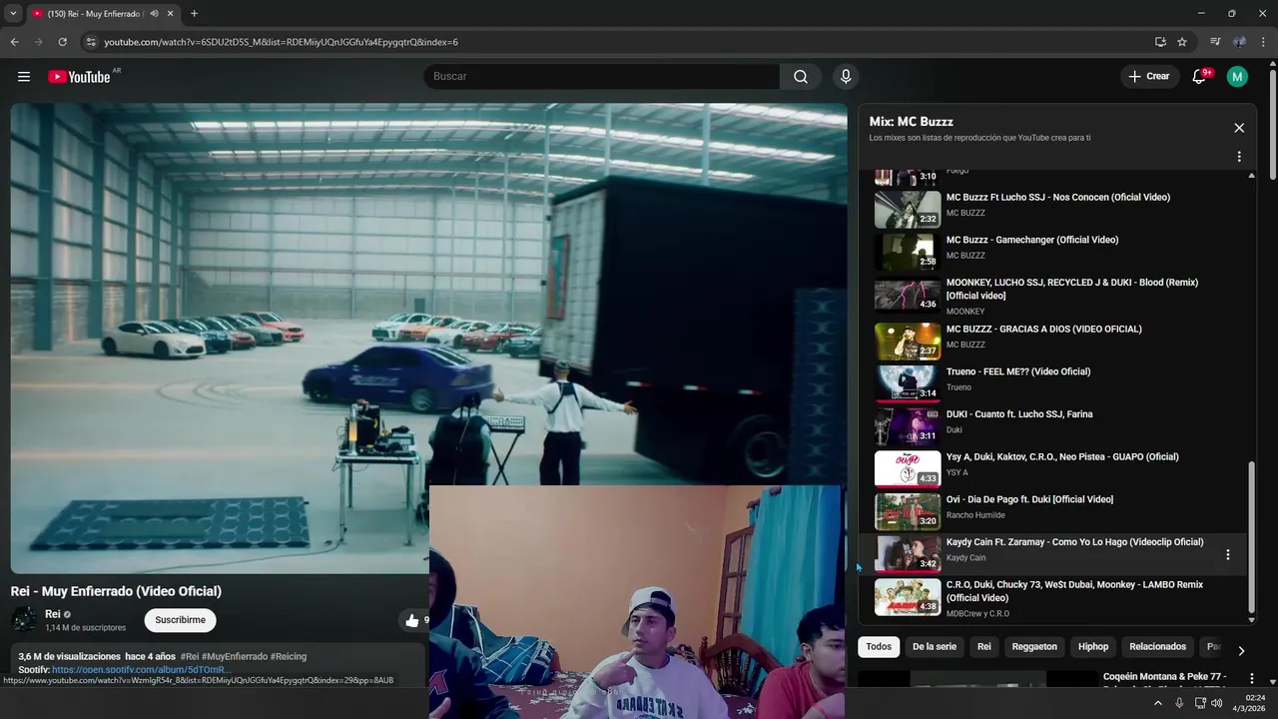1278x719 pixels.
Task: Open the Chrome profile avatar
Action: (1239, 42)
